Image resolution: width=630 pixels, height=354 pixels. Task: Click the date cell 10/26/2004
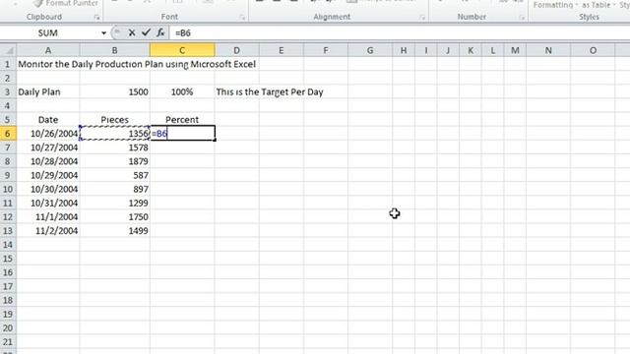(x=48, y=134)
